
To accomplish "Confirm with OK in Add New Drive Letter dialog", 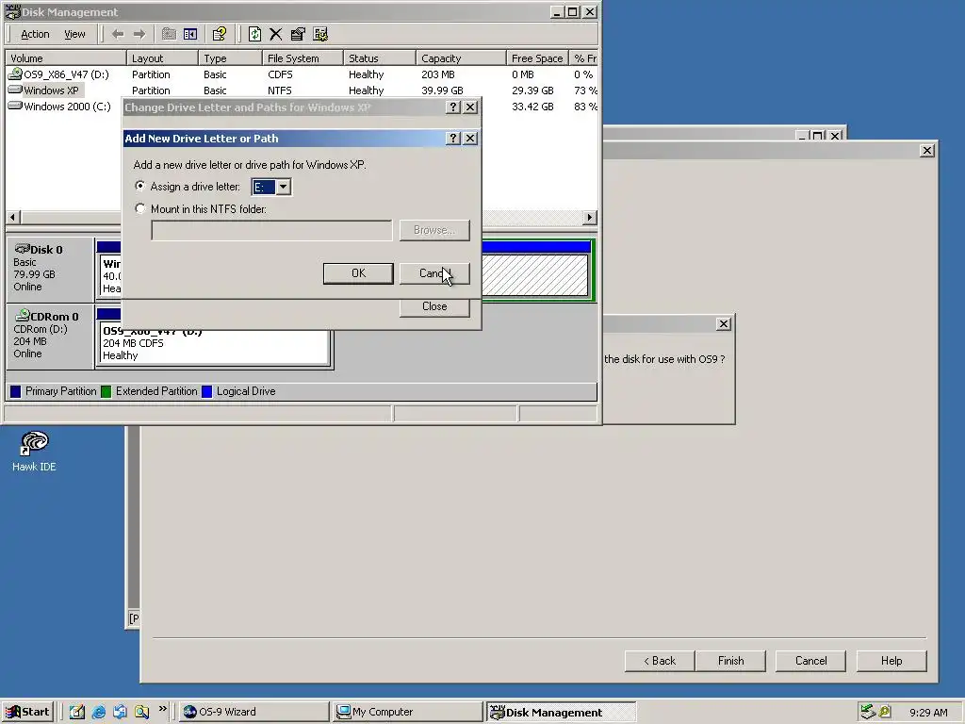I will pyautogui.click(x=358, y=273).
